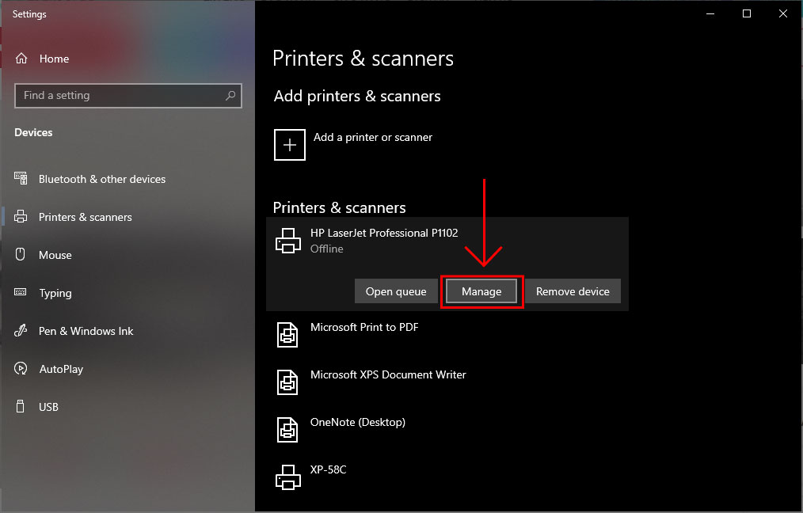
Task: Click the search magnifier icon
Action: tap(230, 95)
